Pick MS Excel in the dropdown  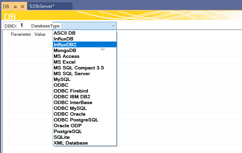[85, 62]
